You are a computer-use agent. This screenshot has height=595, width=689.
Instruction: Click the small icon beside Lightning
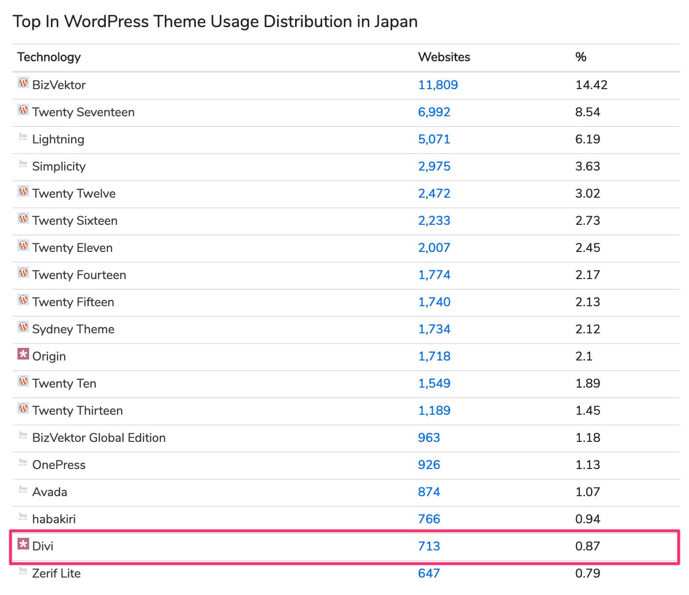click(23, 137)
